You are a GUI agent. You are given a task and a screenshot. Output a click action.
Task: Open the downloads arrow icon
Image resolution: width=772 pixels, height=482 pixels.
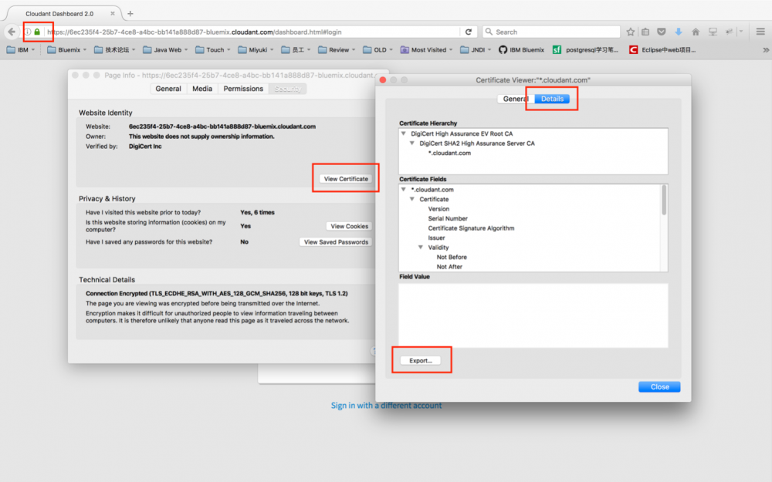point(679,32)
